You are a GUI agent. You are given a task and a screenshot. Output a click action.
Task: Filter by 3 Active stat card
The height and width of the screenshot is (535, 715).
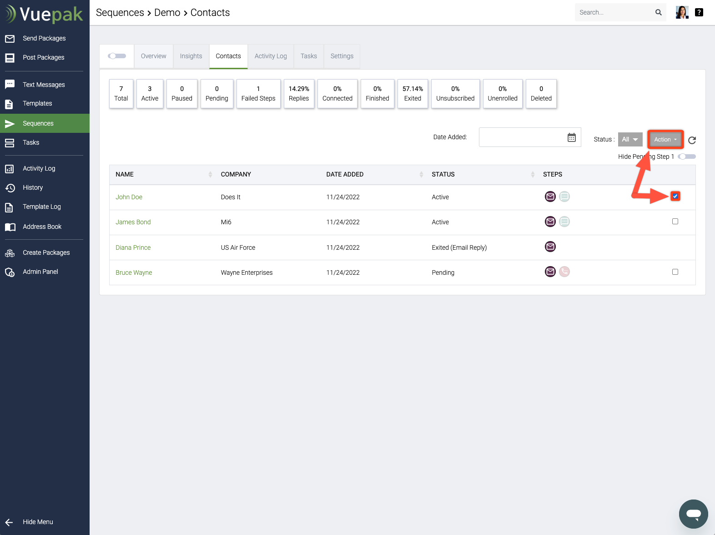(x=150, y=94)
